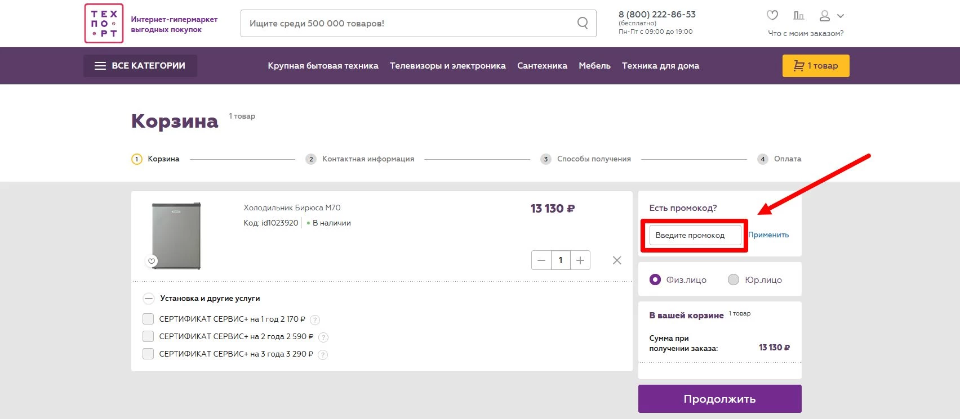Viewport: 960px width, 419px height.
Task: Click phone number 8 (800) 222-86-53
Action: click(x=657, y=15)
